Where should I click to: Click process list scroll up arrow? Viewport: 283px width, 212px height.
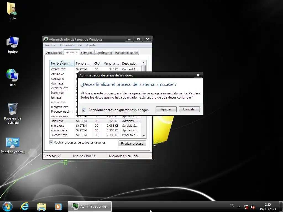(x=144, y=63)
